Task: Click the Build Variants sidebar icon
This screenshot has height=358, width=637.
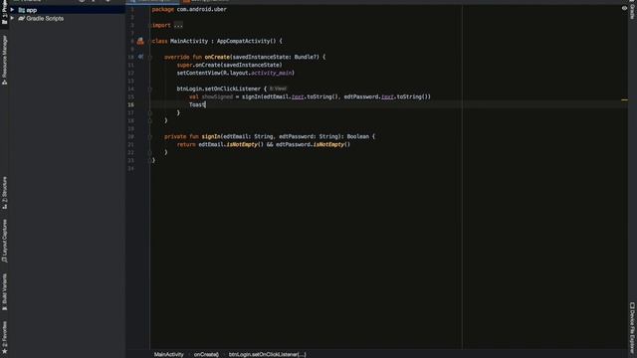Action: 4,308
